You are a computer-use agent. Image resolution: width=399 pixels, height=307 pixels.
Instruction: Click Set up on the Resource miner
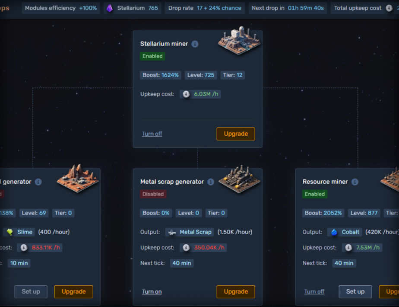click(355, 292)
